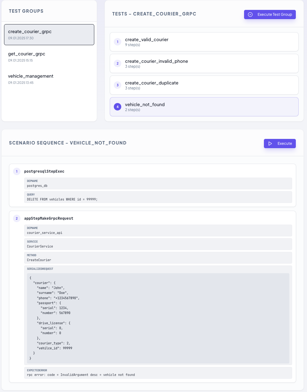
Task: Click the number 2 badge of create_courier_invalid_phone
Action: 118,63
